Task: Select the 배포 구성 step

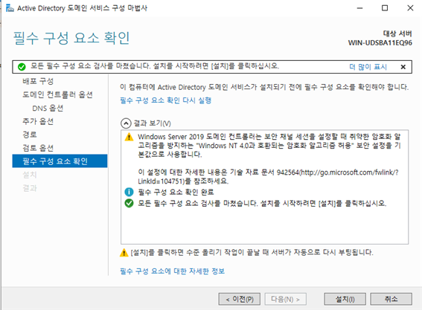Action: [38, 81]
